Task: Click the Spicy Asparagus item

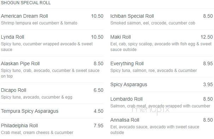Action: click(x=161, y=84)
